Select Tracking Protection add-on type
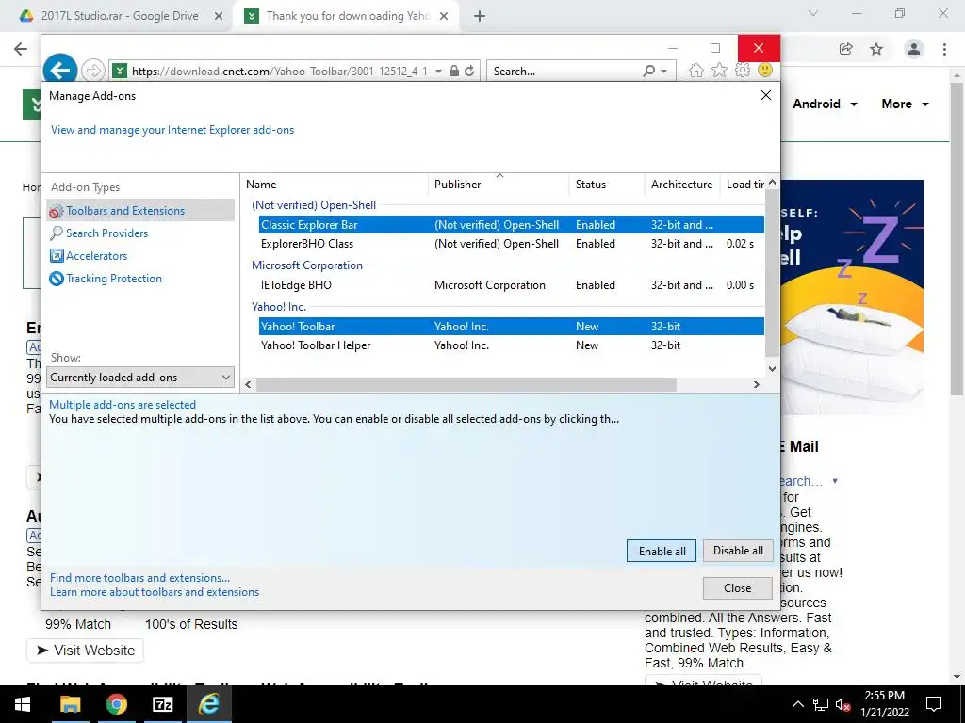This screenshot has width=965, height=723. [x=106, y=279]
